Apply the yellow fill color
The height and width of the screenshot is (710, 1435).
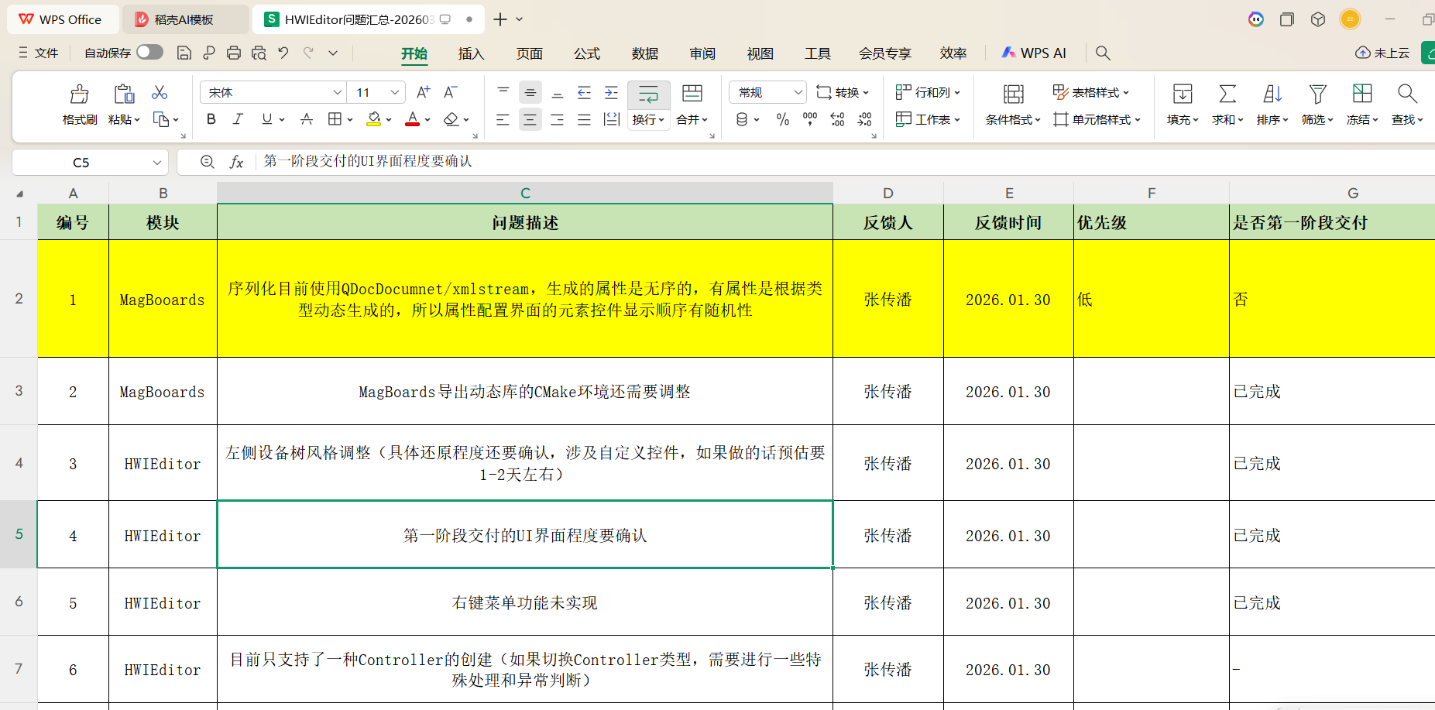pos(373,119)
